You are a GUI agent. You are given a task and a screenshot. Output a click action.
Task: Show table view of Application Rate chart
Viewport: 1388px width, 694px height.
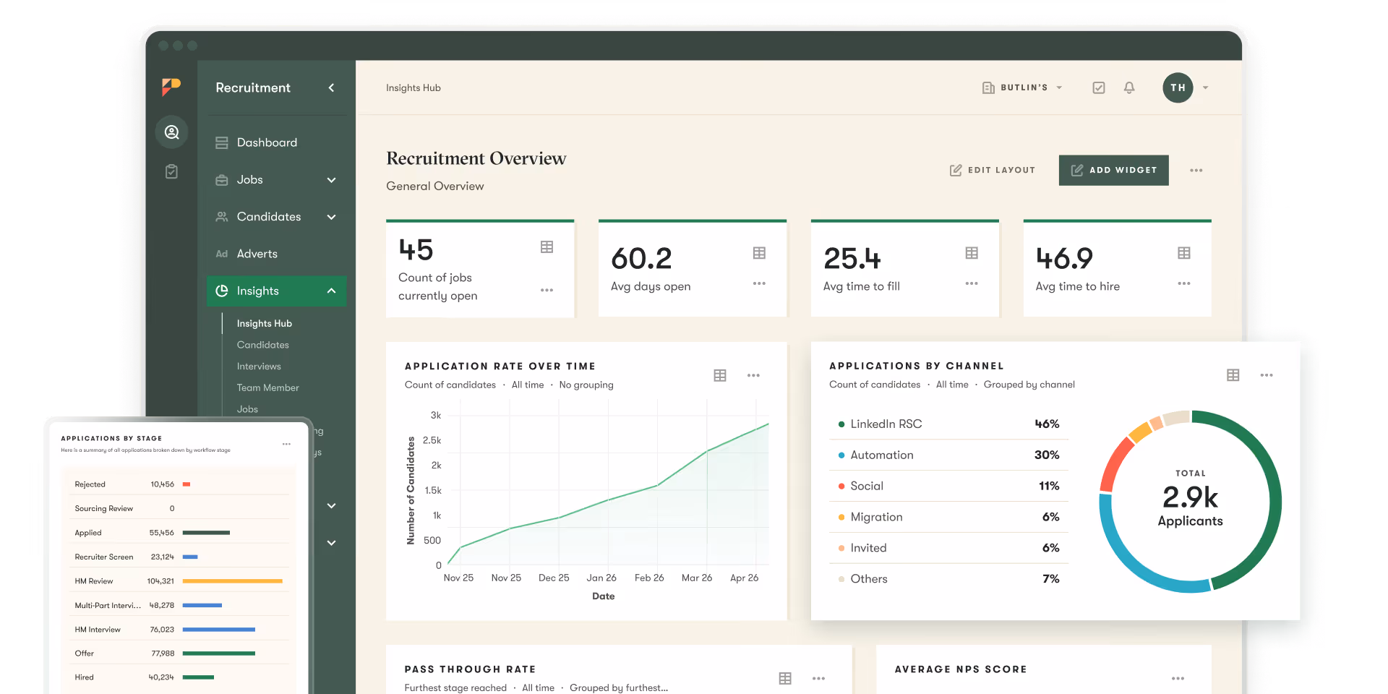(x=720, y=375)
